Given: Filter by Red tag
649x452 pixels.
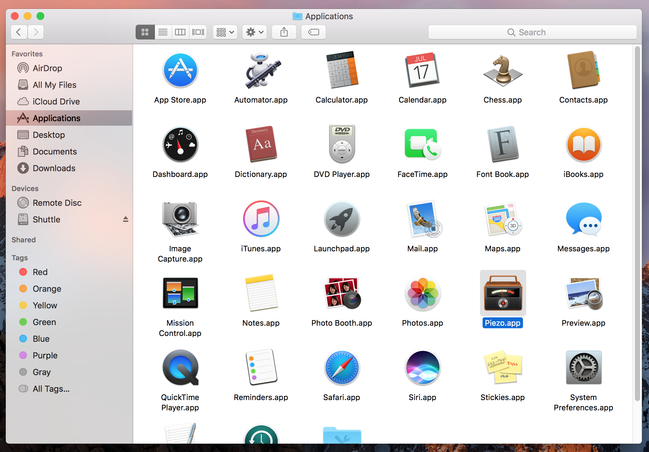Looking at the screenshot, I should coord(69,272).
